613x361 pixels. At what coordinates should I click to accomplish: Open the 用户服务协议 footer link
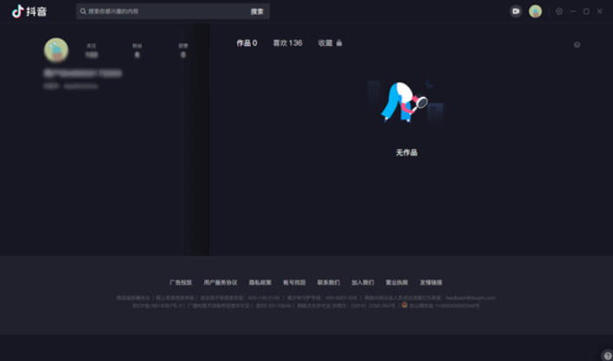point(221,282)
